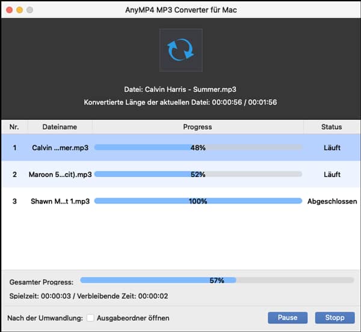Pause the running conversion

(288, 318)
